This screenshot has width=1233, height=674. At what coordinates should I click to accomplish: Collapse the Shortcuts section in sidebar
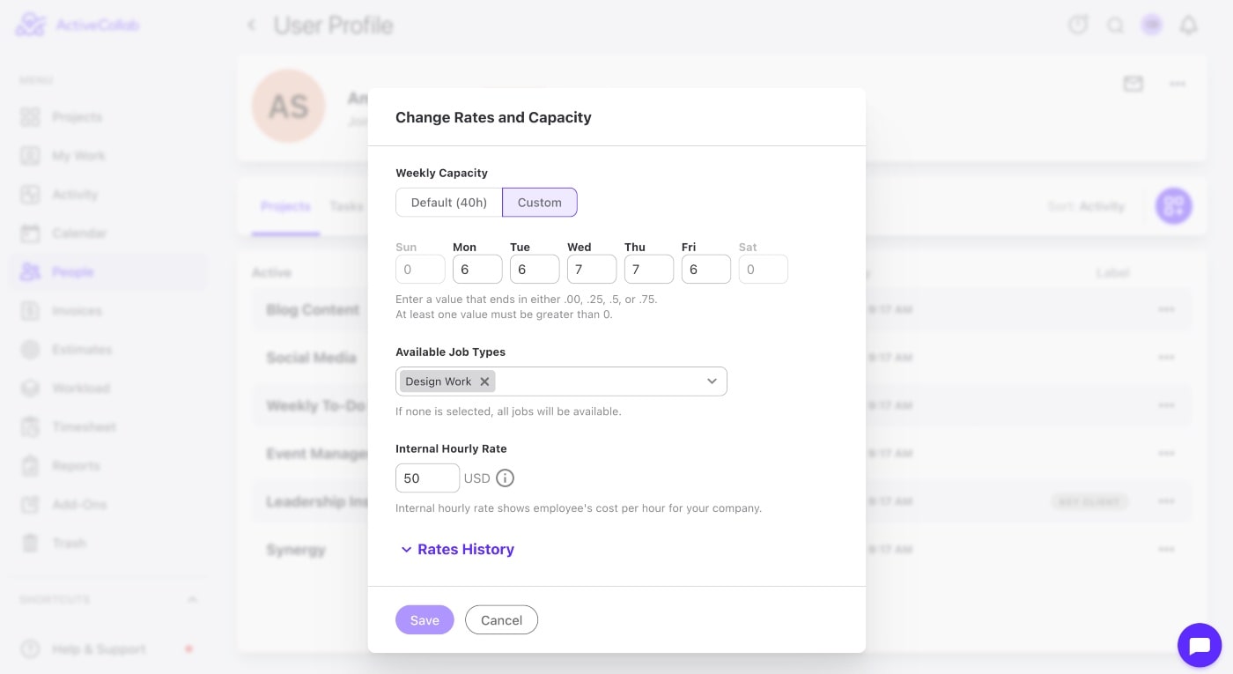192,600
